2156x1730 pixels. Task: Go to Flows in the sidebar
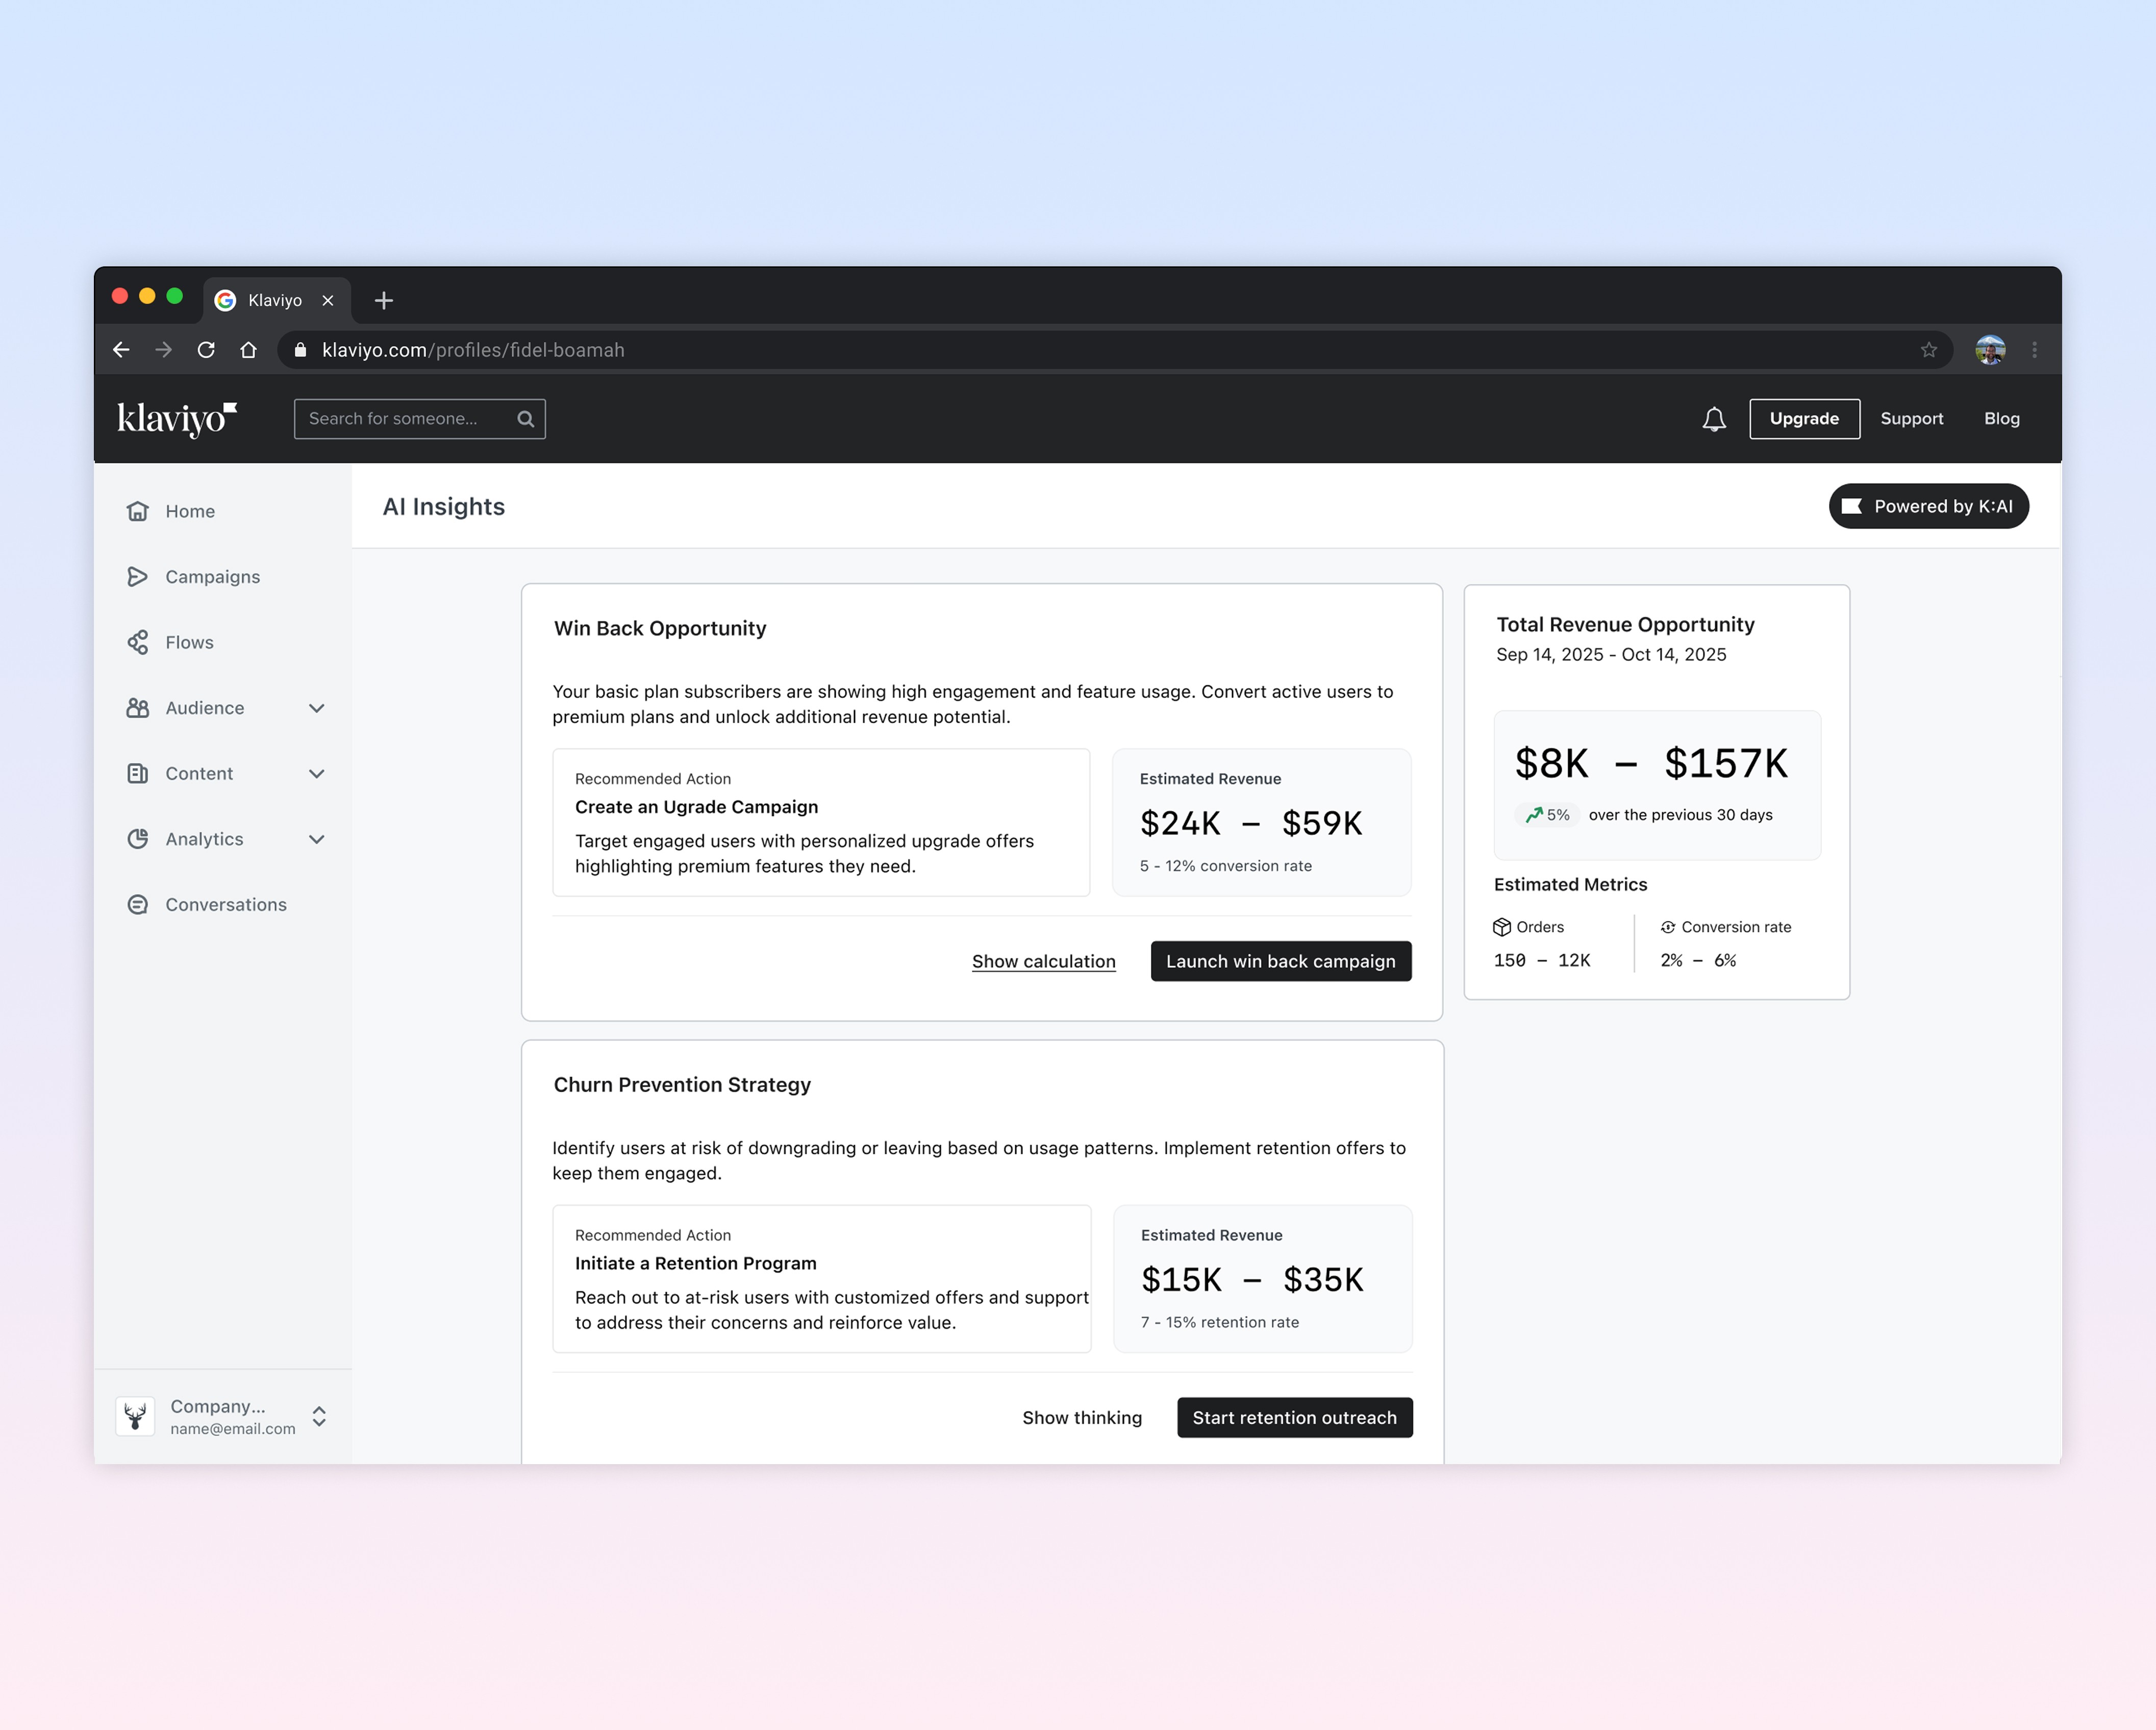click(x=189, y=642)
